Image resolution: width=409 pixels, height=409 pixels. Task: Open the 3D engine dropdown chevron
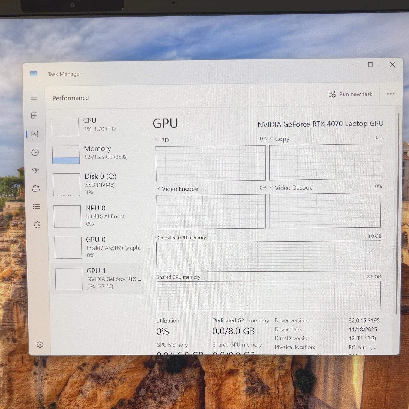158,140
